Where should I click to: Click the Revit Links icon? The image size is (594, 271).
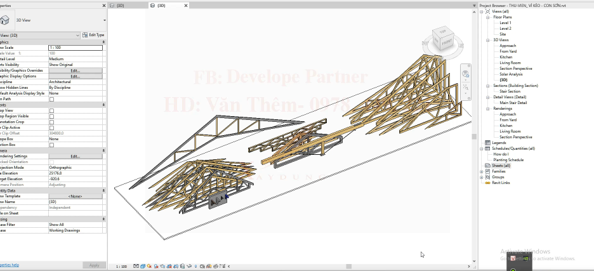tap(487, 183)
